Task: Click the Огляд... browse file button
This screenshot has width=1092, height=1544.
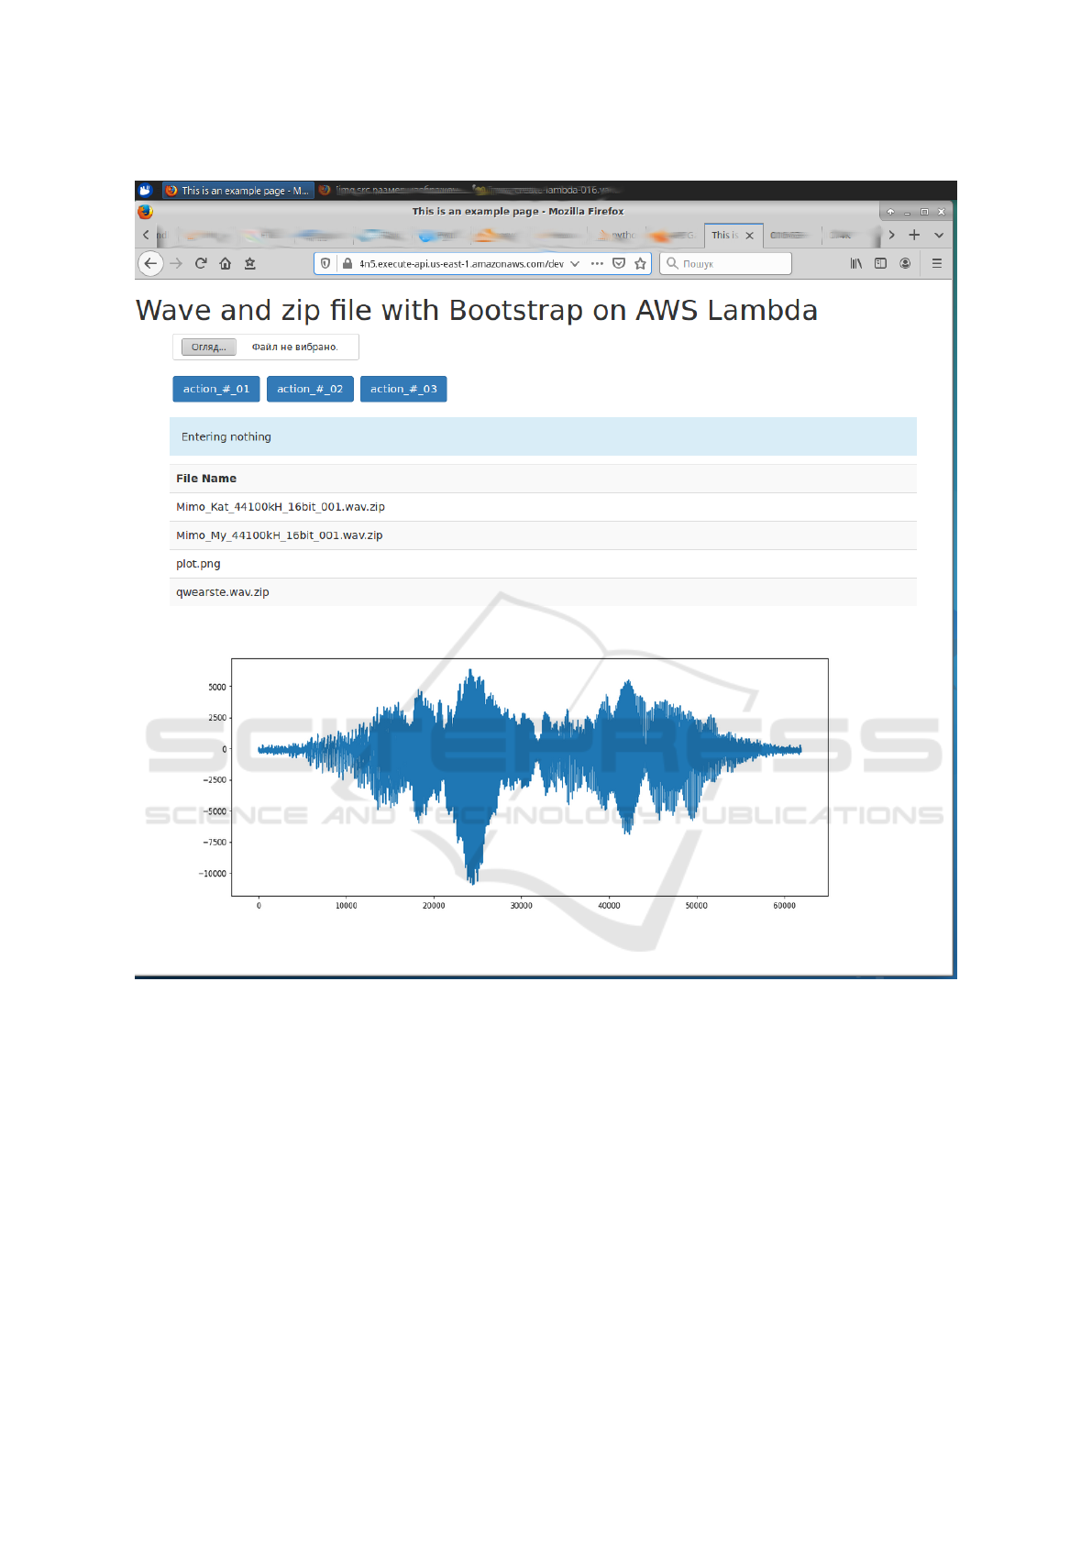Action: pyautogui.click(x=208, y=347)
